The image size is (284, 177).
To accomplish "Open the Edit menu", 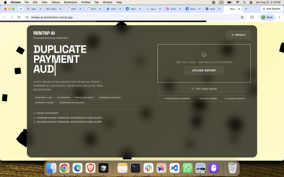I will click(35, 2).
